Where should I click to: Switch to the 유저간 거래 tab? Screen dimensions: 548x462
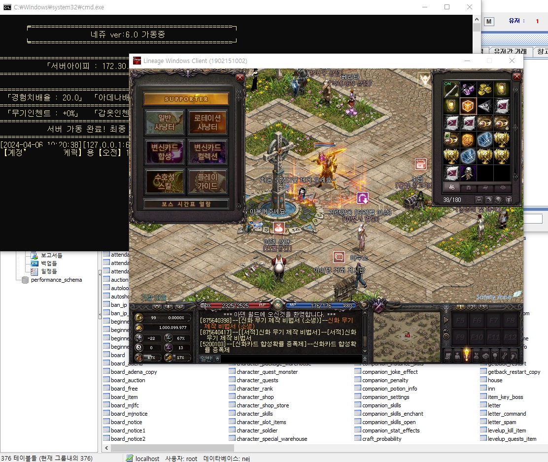[x=510, y=51]
